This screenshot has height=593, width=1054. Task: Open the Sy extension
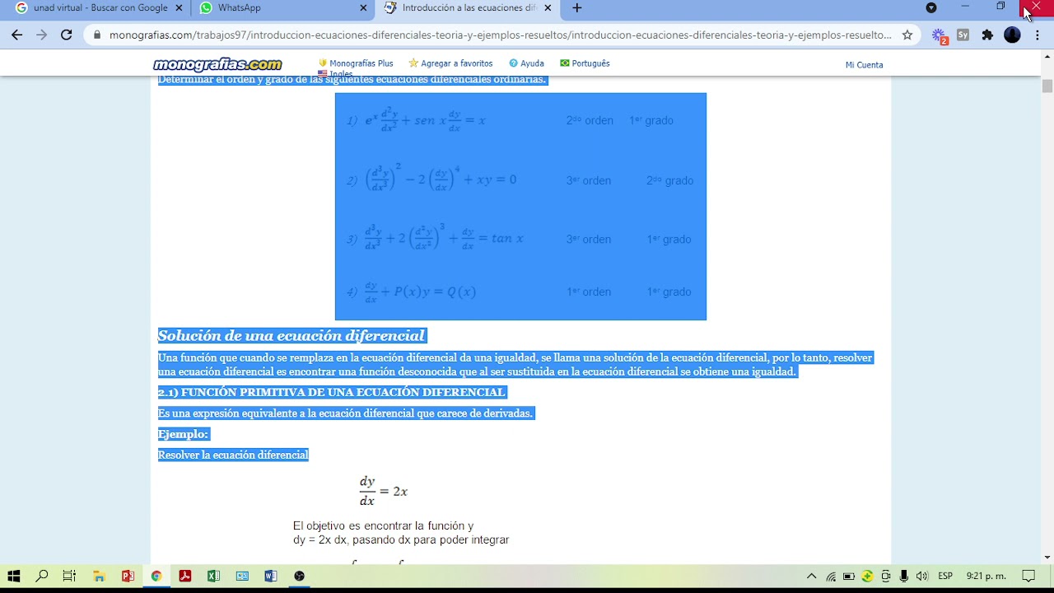(x=963, y=35)
